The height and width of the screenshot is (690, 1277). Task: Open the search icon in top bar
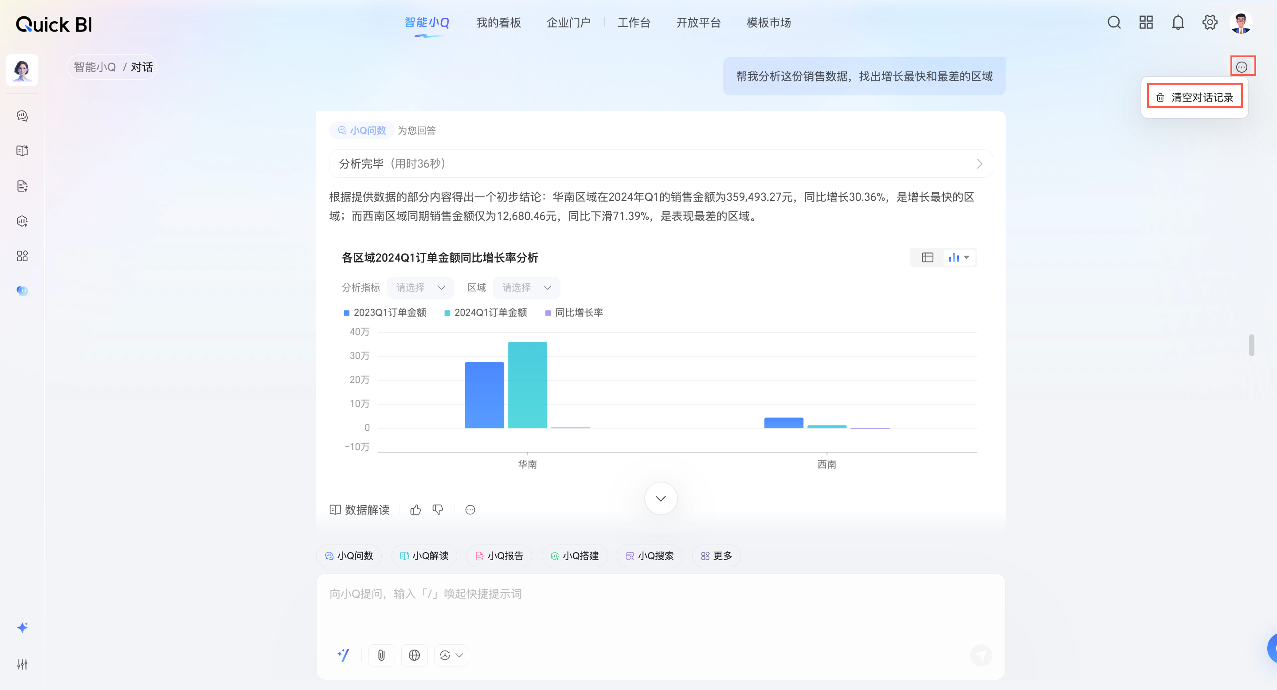click(1114, 23)
